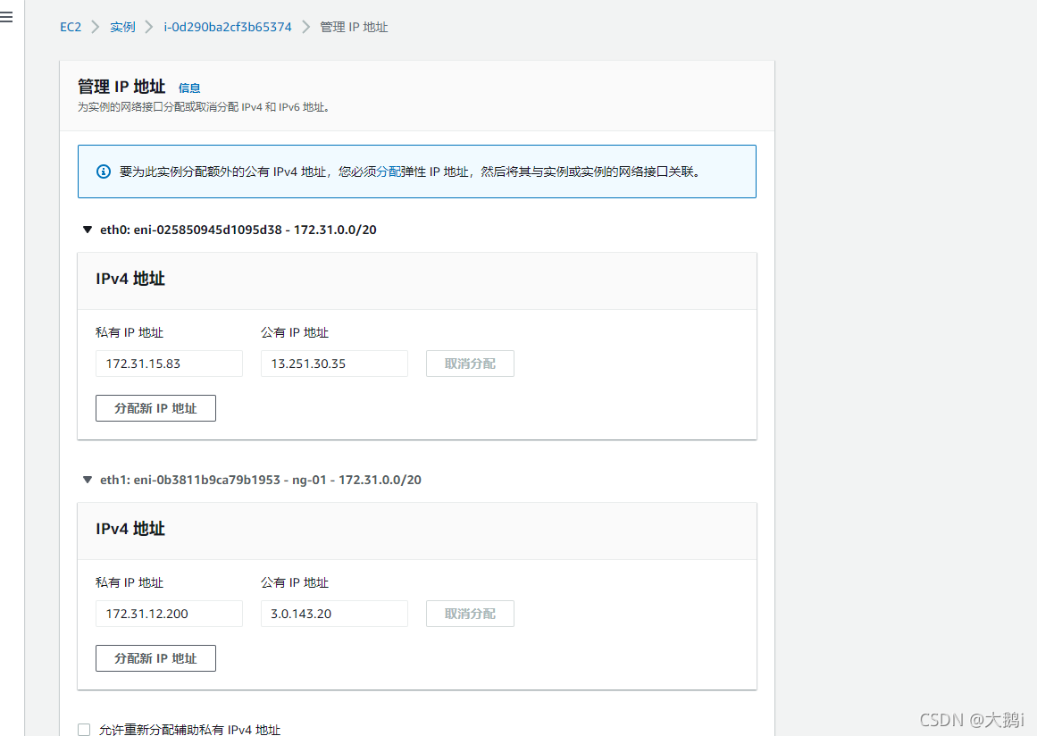Click the IPv4 地址 heading under eth0
Viewport: 1037px width, 736px height.
coord(130,279)
